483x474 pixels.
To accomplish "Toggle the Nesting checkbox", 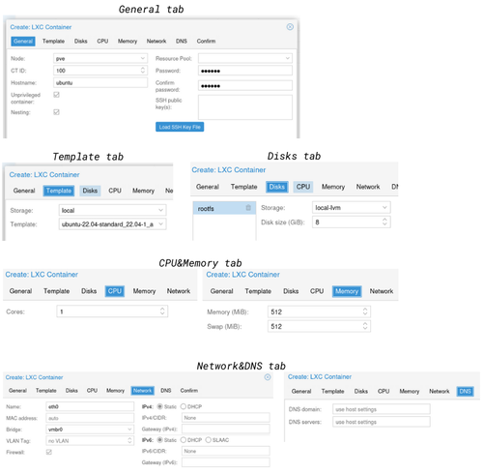I will pyautogui.click(x=56, y=112).
